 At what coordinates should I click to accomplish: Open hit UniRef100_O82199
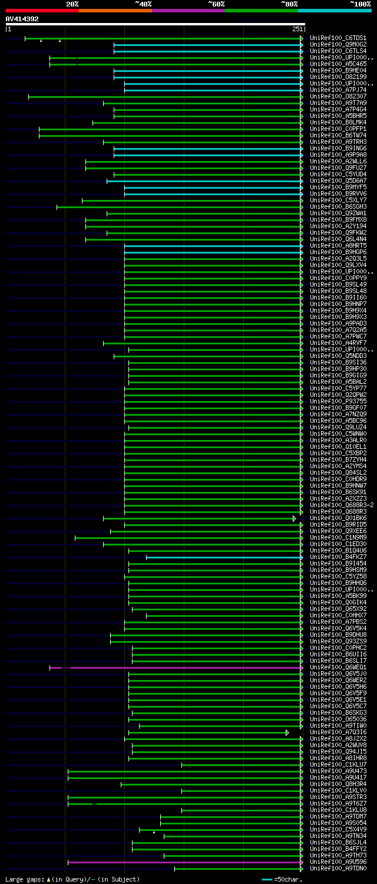point(338,77)
